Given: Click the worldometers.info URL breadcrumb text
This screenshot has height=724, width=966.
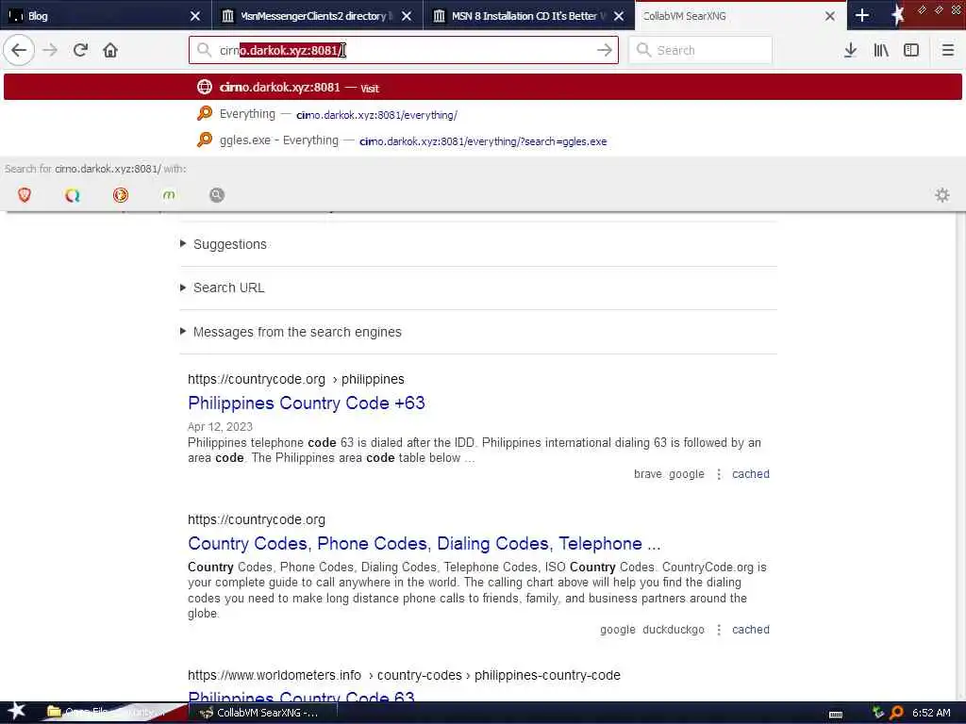Looking at the screenshot, I should click(404, 675).
